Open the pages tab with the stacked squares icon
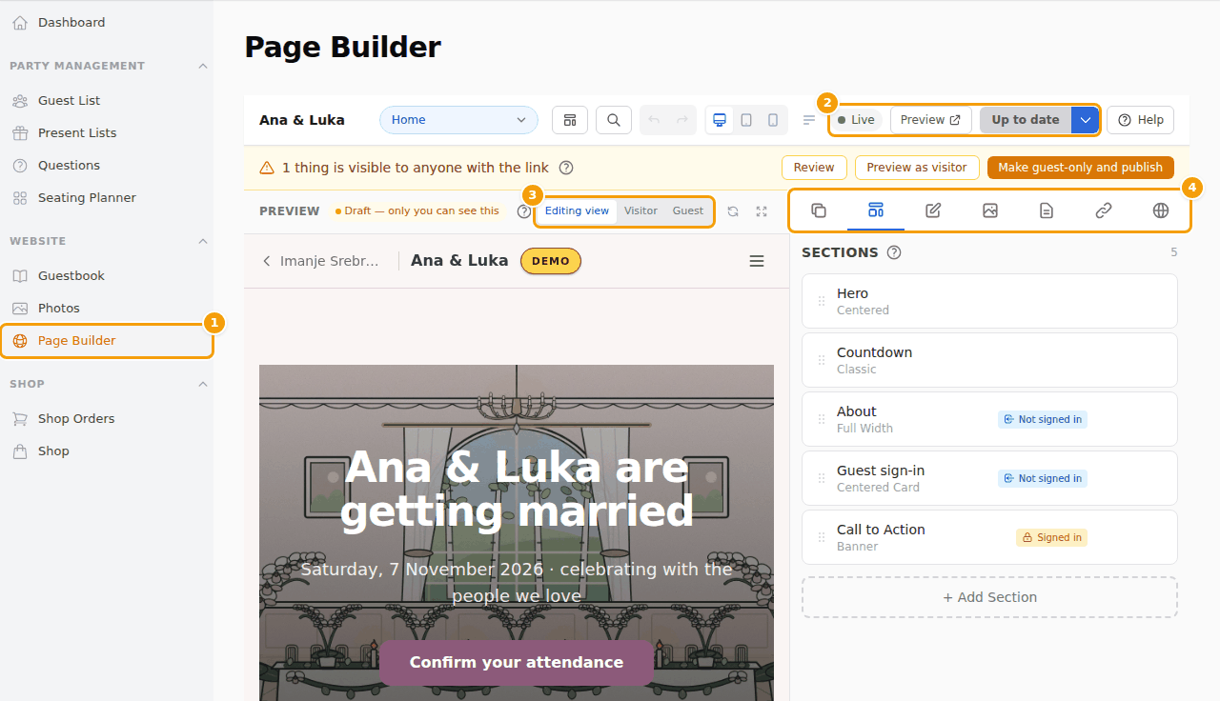The height and width of the screenshot is (701, 1220). click(818, 210)
